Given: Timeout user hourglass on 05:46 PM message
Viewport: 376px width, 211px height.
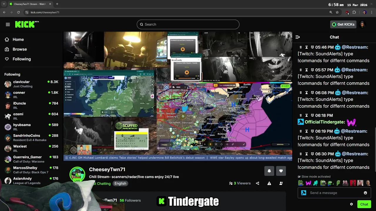Looking at the screenshot, I should [x=306, y=47].
